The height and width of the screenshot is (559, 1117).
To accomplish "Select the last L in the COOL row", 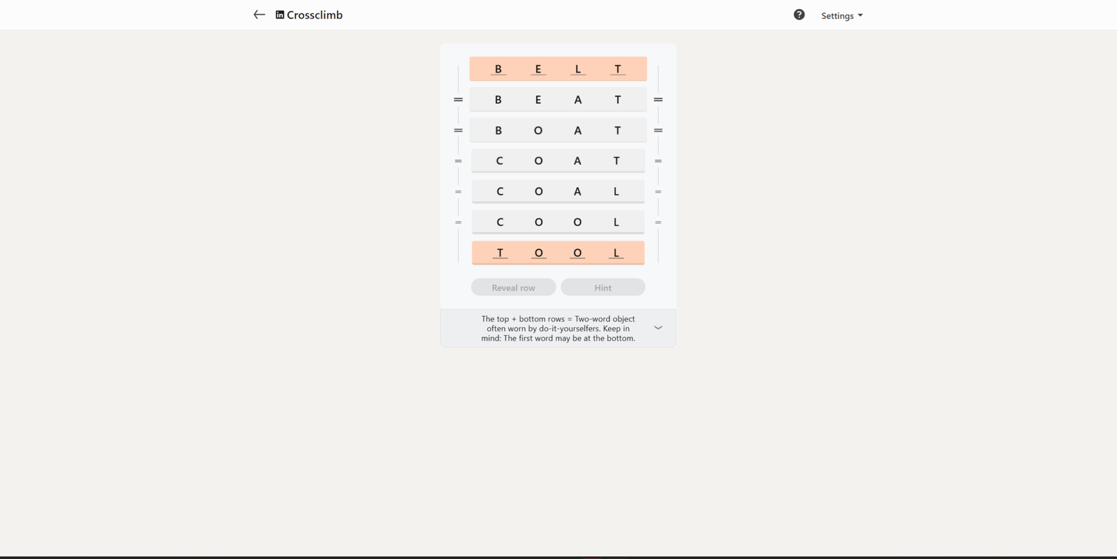I will coord(616,223).
